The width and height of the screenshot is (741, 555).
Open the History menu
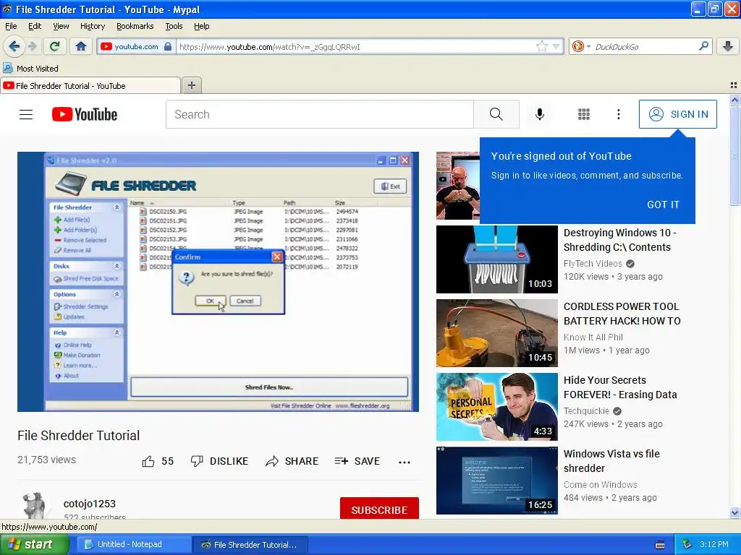93,26
